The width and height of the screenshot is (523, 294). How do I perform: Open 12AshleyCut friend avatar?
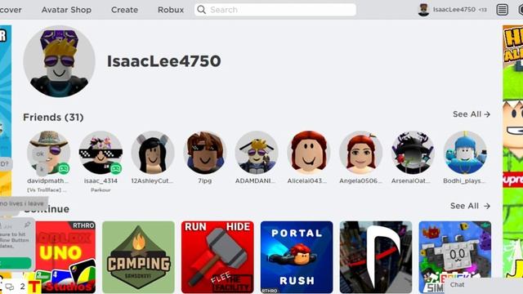click(153, 153)
